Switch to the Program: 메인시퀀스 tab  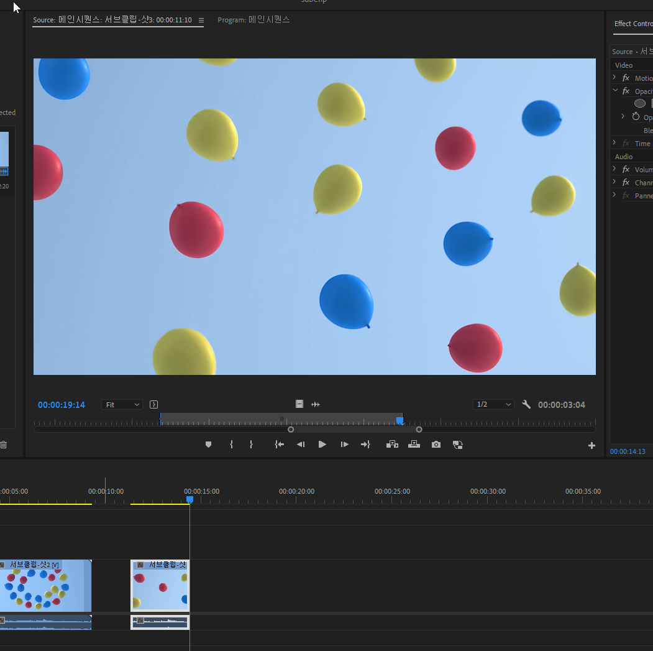tap(253, 20)
